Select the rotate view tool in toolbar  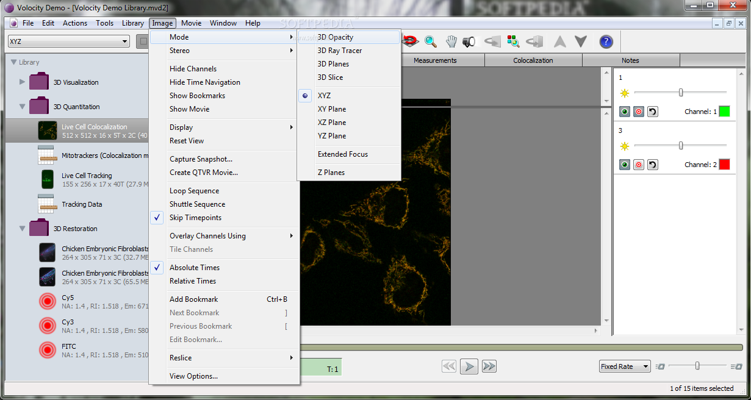coord(410,41)
